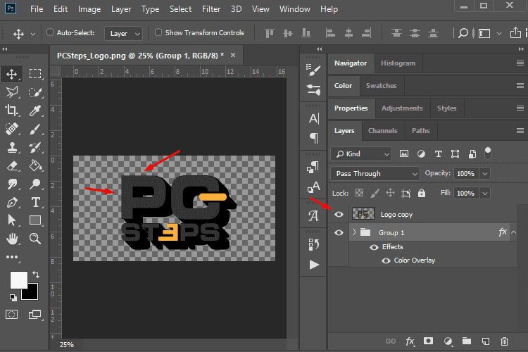The width and height of the screenshot is (528, 352).
Task: Enable the Auto-Select checkbox
Action: (50, 32)
